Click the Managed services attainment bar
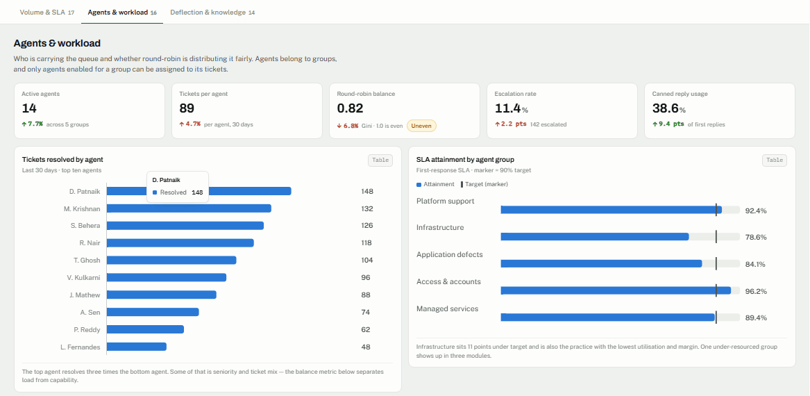This screenshot has width=810, height=396. (x=607, y=317)
